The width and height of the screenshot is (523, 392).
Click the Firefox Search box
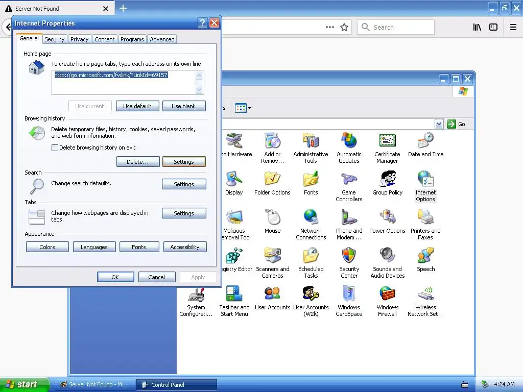396,27
